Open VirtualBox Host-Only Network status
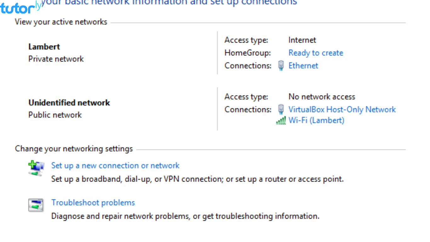 click(342, 109)
